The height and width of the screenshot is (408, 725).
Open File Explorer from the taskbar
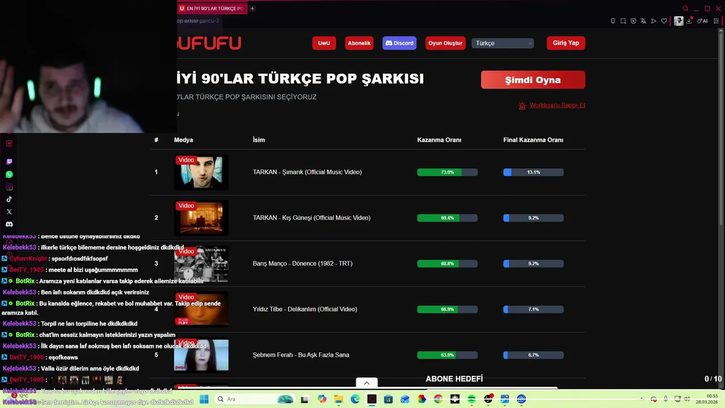[x=338, y=399]
